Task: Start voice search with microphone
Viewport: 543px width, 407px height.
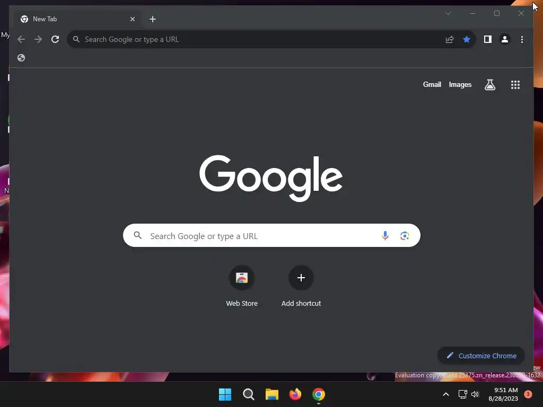Action: 385,236
